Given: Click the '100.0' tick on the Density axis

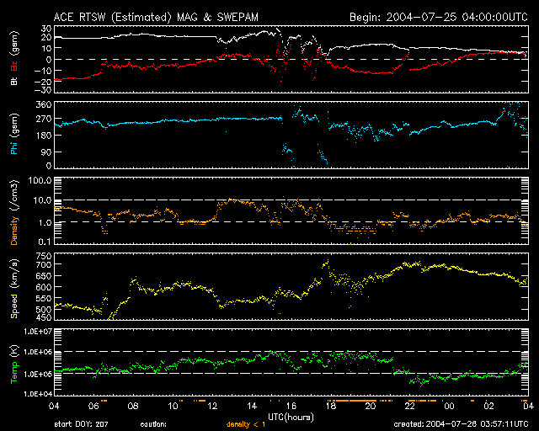Looking at the screenshot, I should [40, 180].
